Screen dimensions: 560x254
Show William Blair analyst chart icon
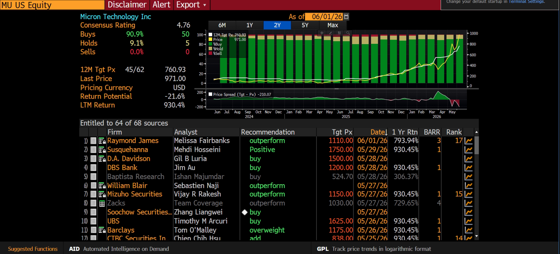tap(468, 186)
